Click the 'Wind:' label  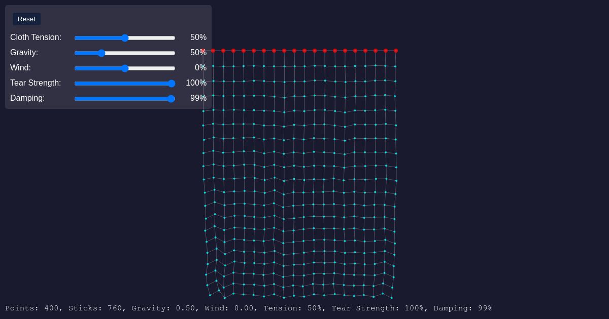pos(20,68)
